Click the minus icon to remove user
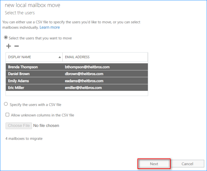207x171 pixels. (x=17, y=46)
